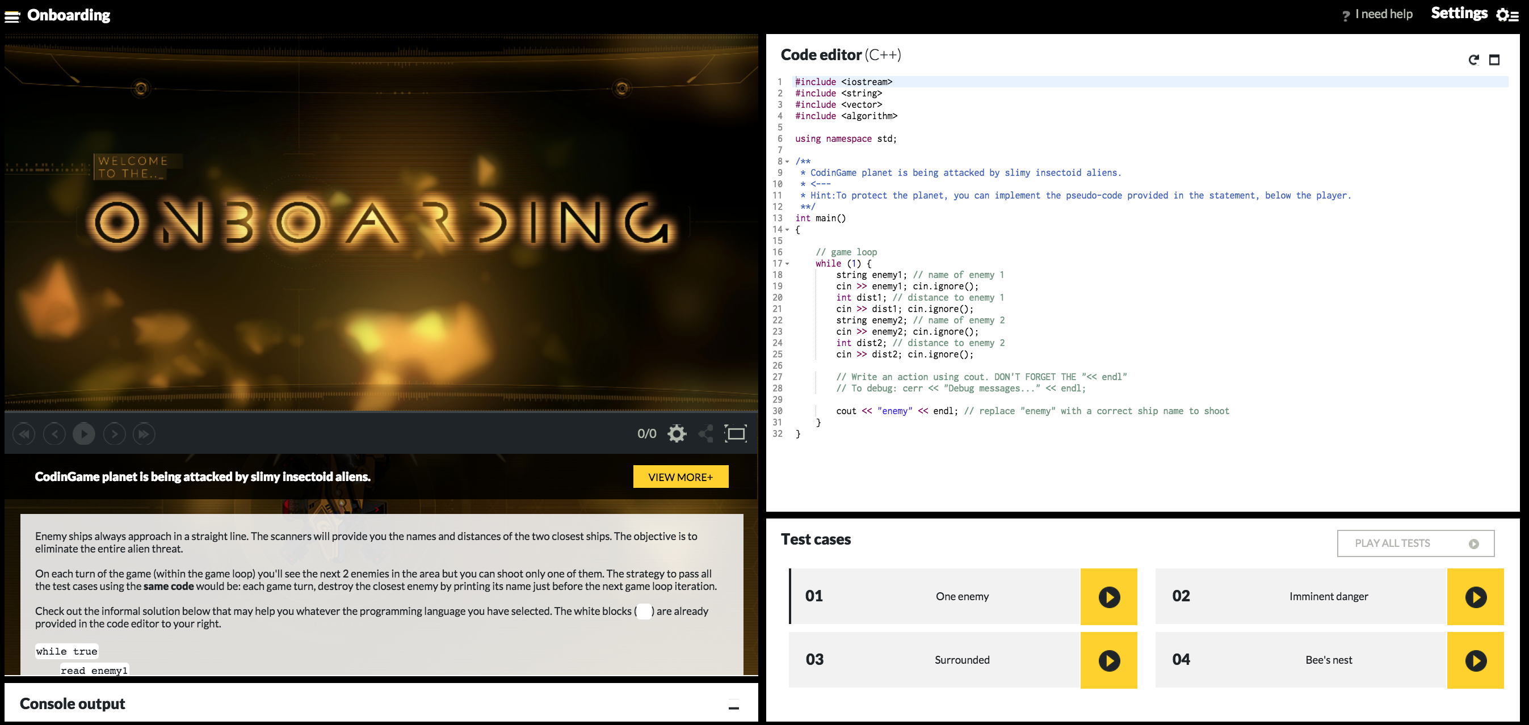Open player gear settings icon
The width and height of the screenshot is (1529, 725).
point(677,433)
